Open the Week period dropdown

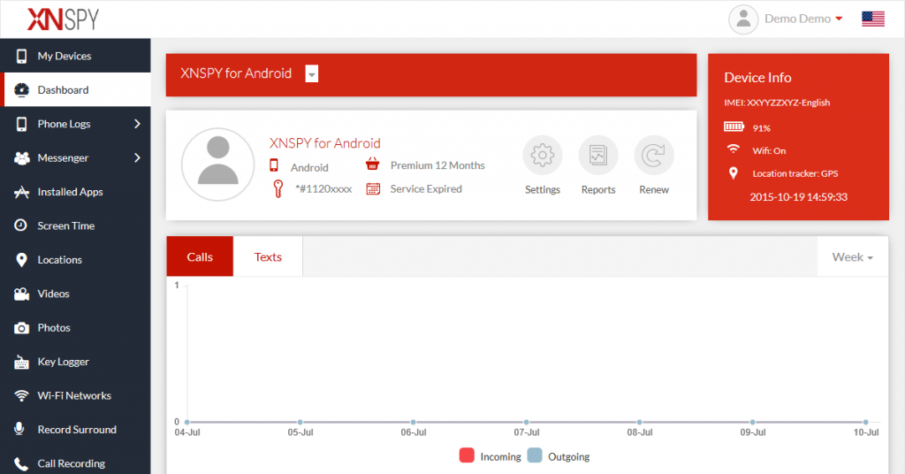pyautogui.click(x=853, y=257)
